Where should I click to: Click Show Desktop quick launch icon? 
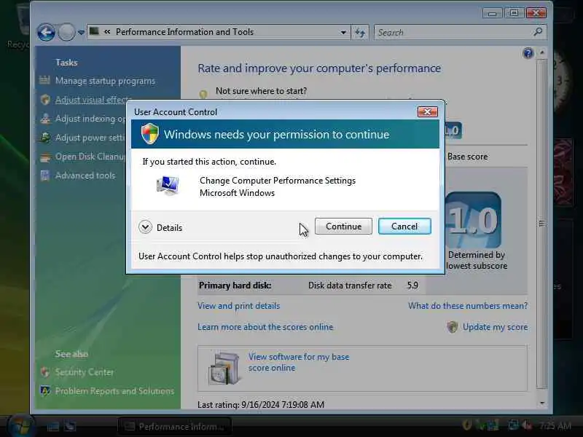point(52,427)
